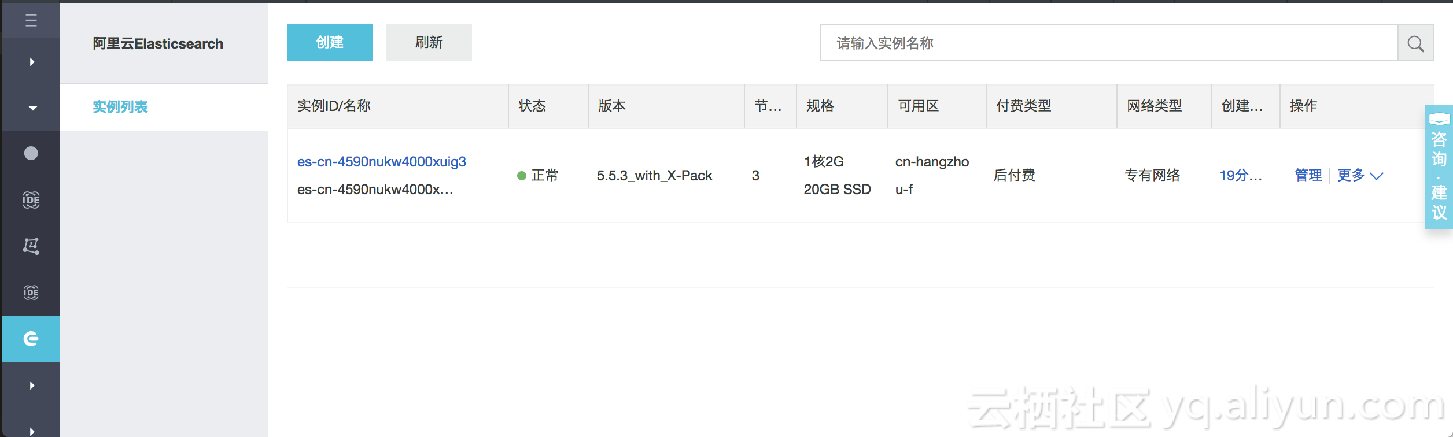
Task: Click the 创建 button
Action: point(330,43)
